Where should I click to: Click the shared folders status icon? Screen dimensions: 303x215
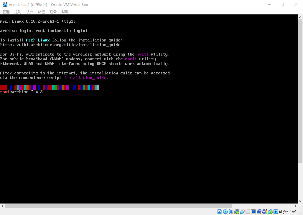248,211
